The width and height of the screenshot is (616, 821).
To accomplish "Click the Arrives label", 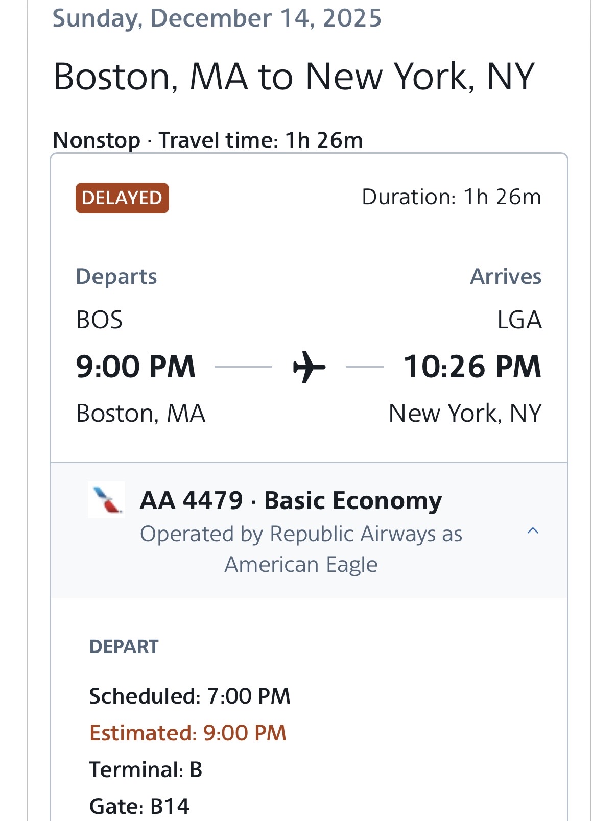I will (505, 276).
